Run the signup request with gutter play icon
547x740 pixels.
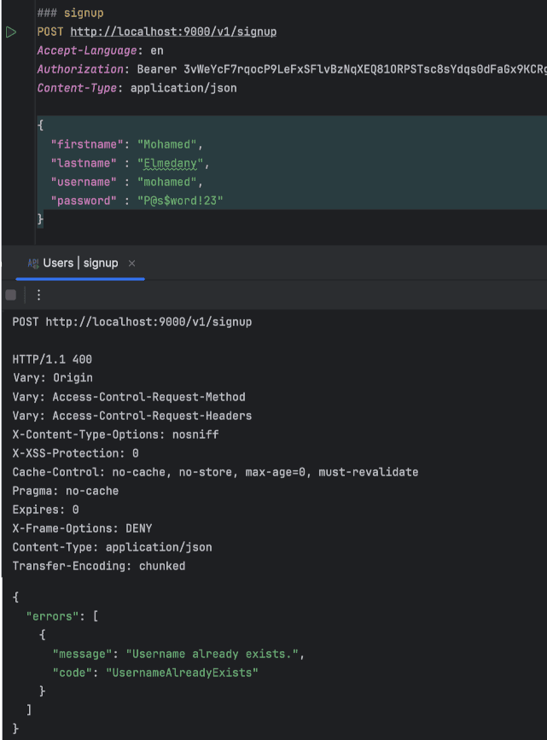pyautogui.click(x=11, y=32)
